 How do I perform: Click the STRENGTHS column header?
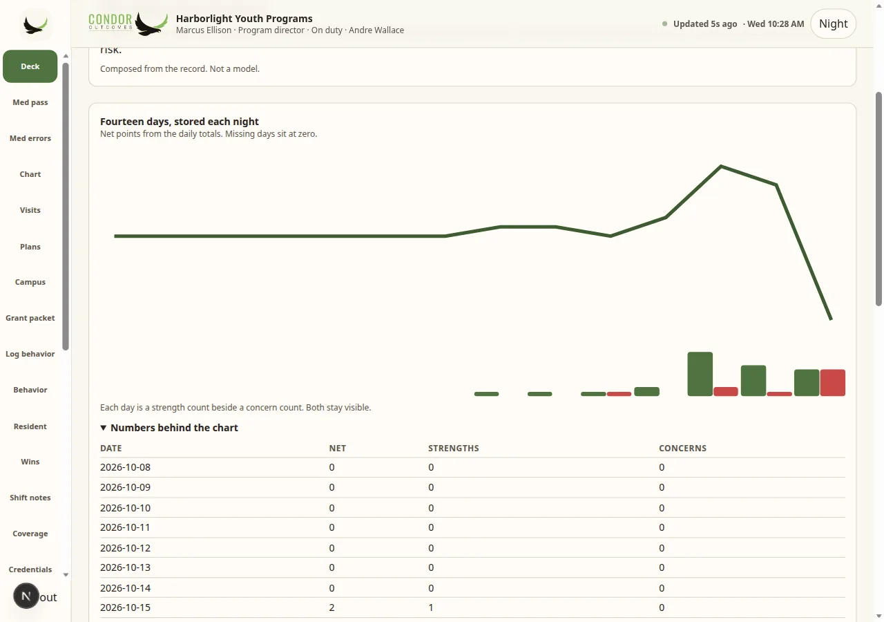pyautogui.click(x=454, y=448)
